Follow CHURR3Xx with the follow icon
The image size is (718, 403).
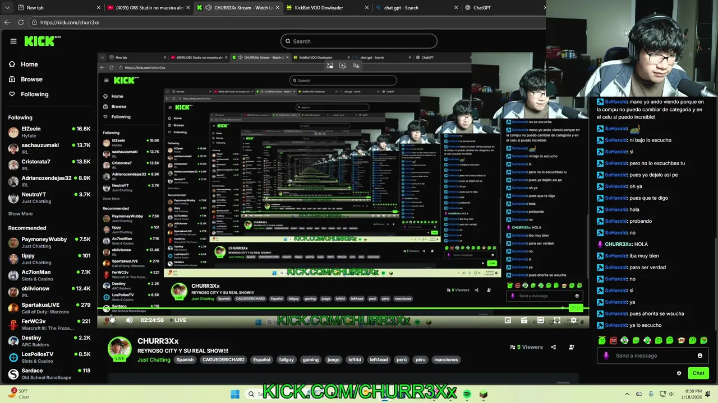coord(571,347)
